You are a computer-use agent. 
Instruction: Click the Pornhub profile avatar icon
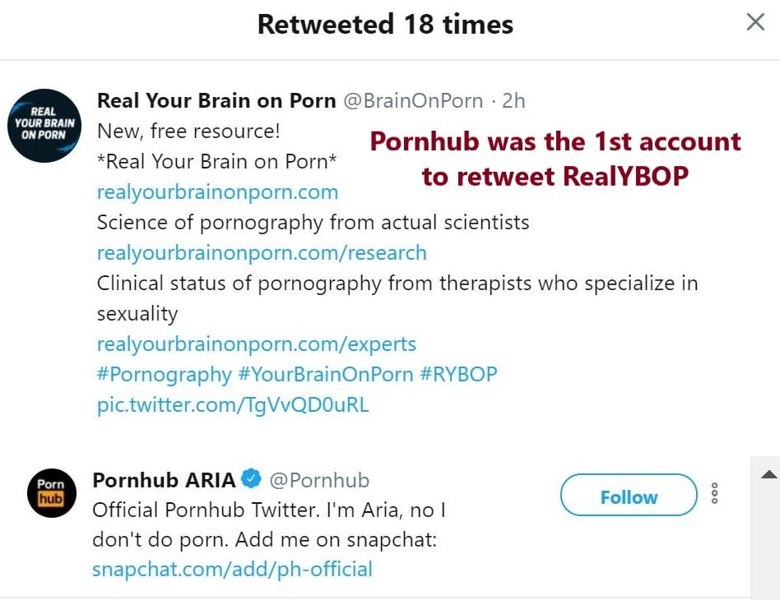click(x=51, y=492)
